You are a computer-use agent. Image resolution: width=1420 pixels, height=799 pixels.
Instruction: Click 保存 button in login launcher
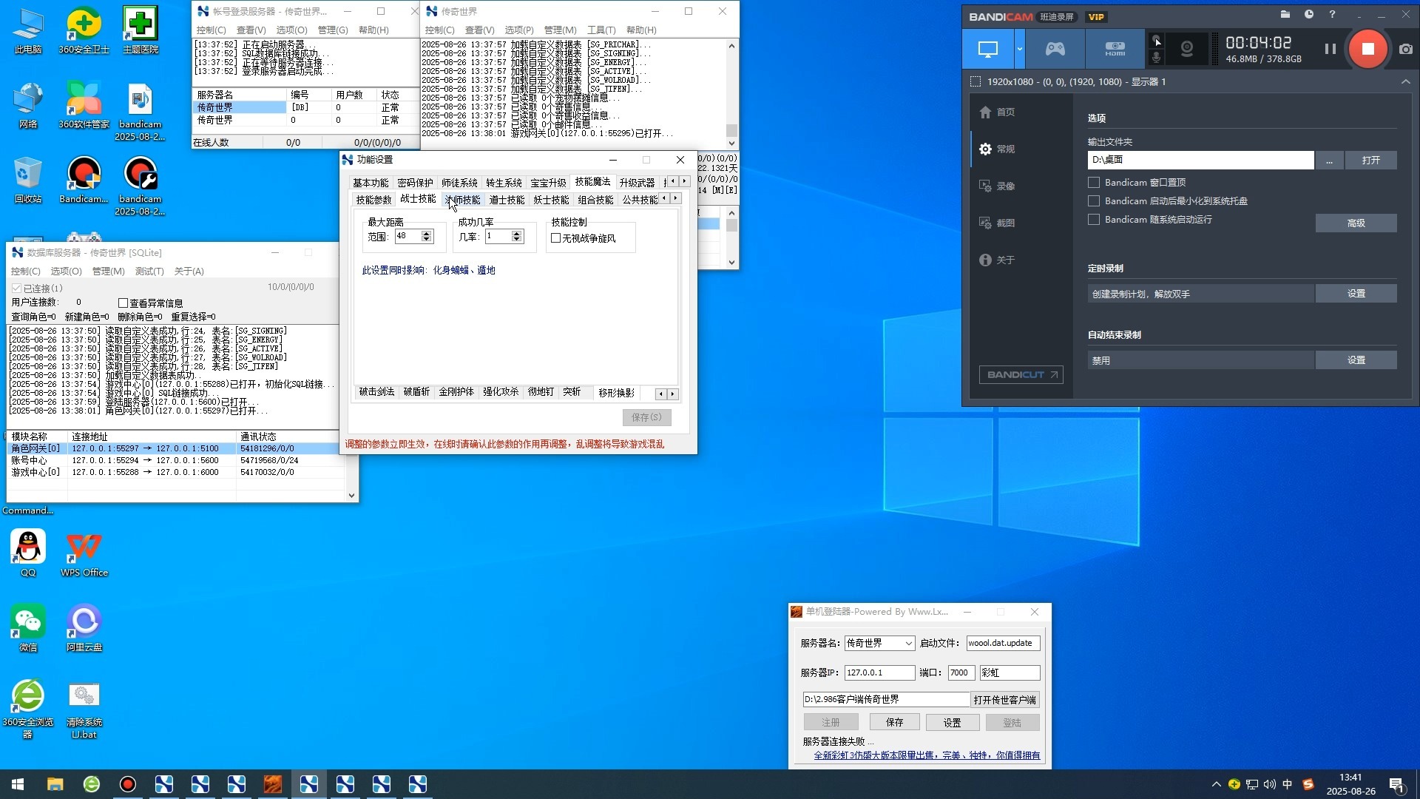(x=894, y=723)
